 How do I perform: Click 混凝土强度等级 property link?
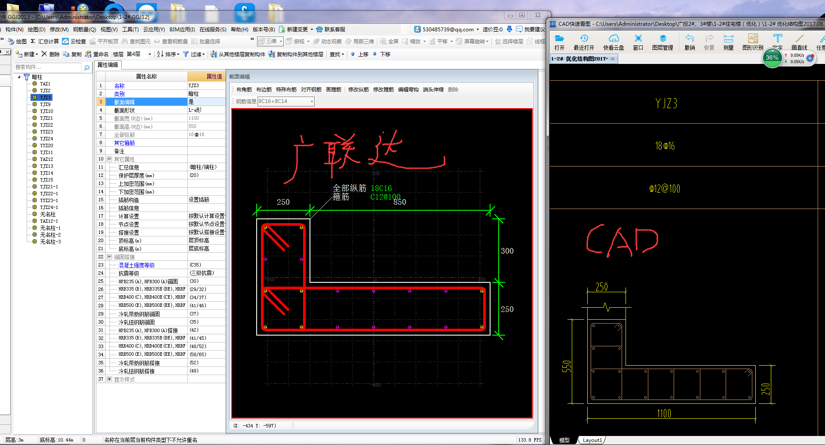136,265
